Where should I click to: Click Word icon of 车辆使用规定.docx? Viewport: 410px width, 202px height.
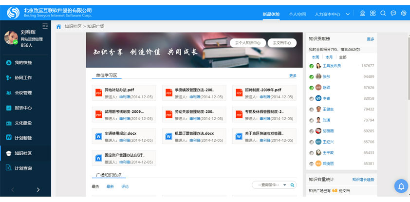99,136
